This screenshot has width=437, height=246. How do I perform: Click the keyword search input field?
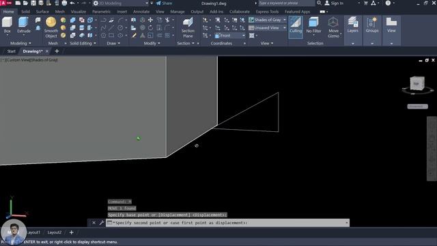click(287, 3)
